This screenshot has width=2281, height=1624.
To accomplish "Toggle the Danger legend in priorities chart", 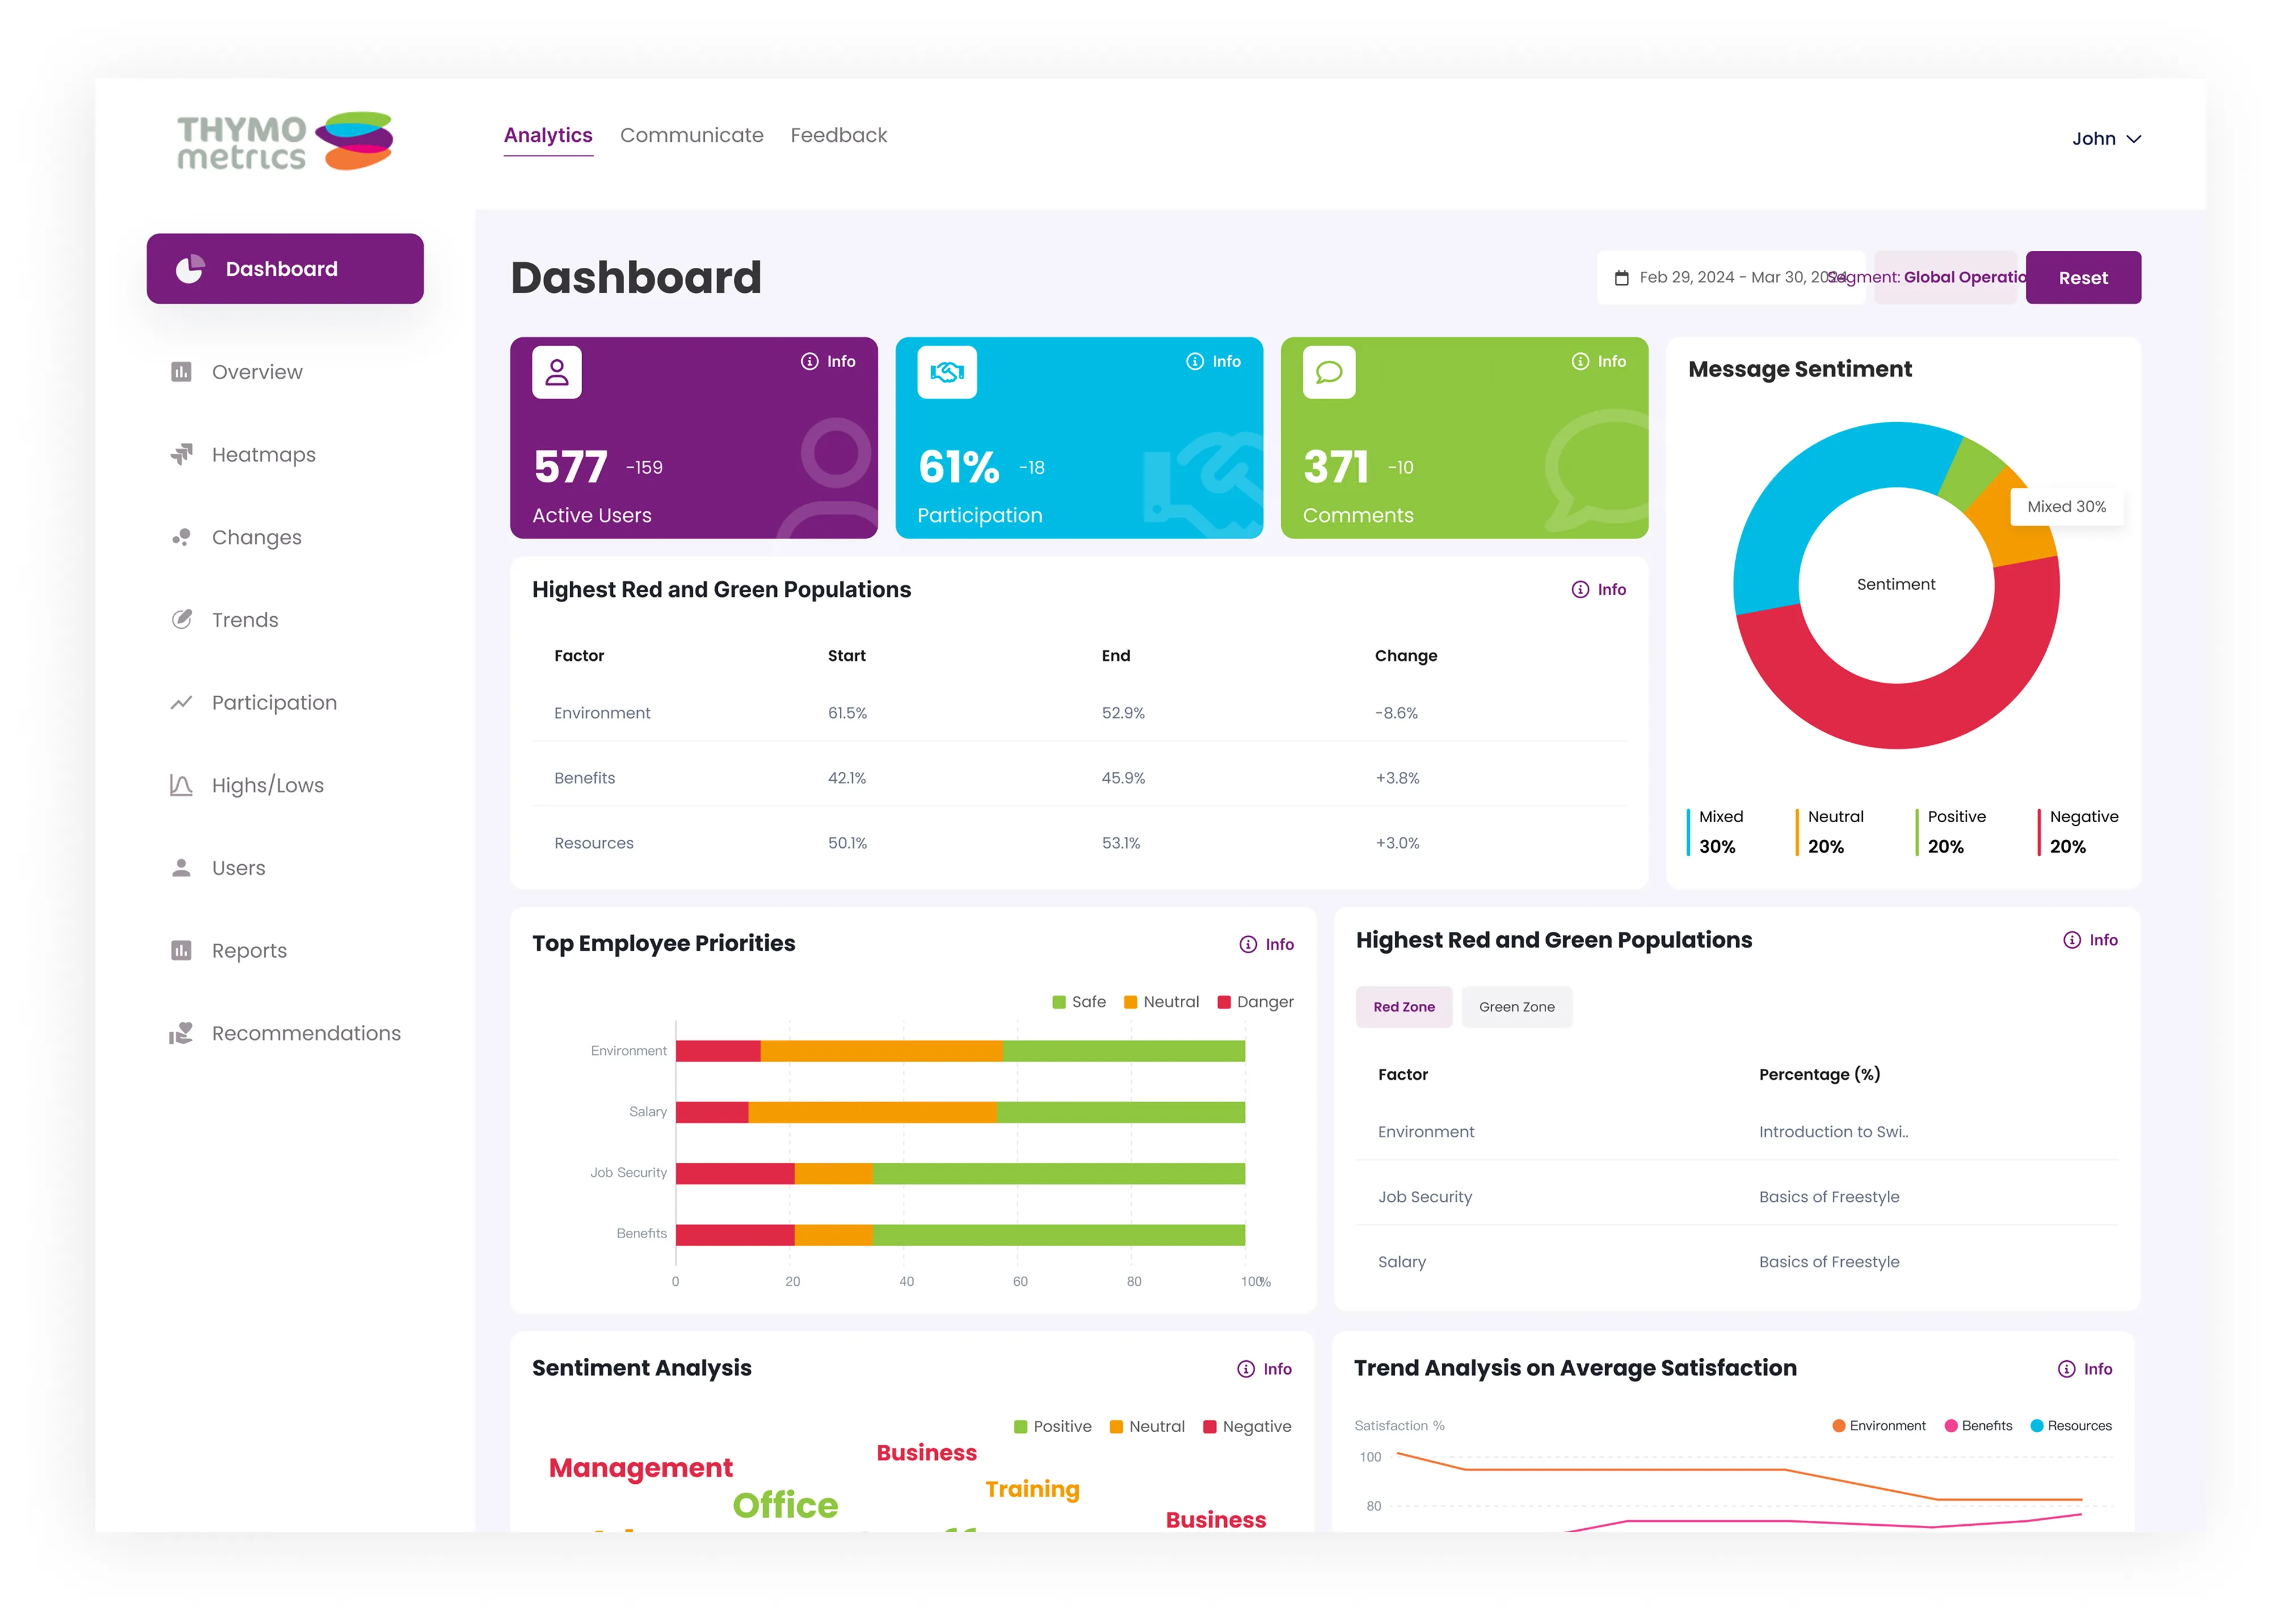I will pyautogui.click(x=1255, y=1002).
